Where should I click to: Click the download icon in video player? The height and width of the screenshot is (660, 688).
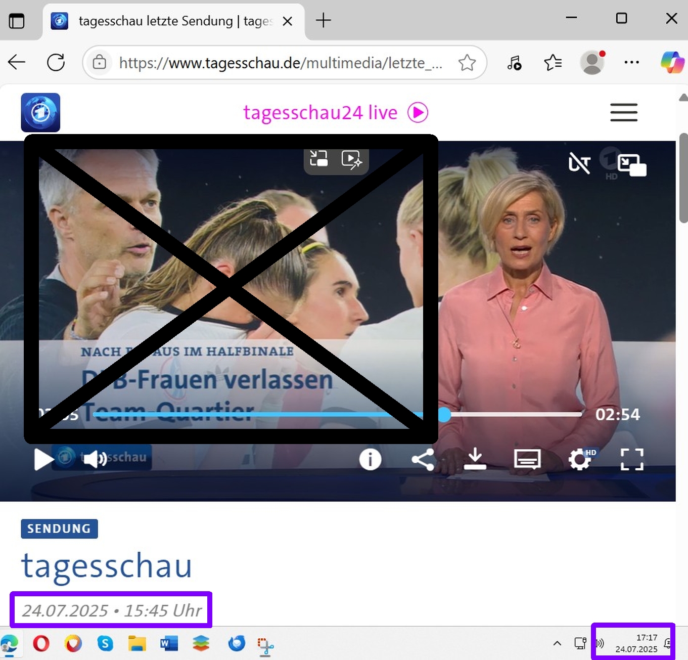click(x=475, y=459)
